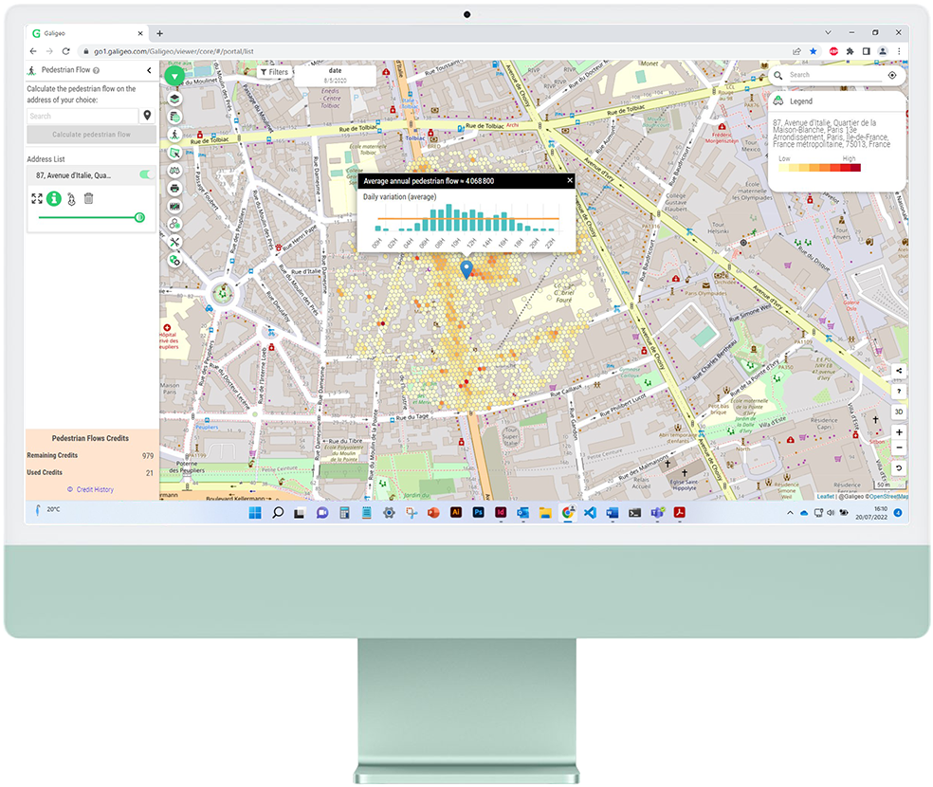Switch the map to 3D view

899,412
